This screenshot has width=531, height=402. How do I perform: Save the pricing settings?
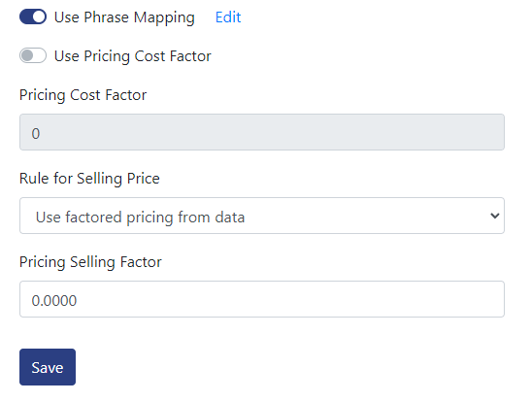(x=48, y=367)
